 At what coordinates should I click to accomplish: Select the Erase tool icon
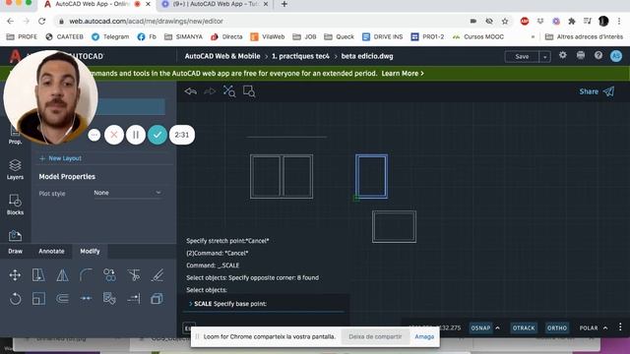click(157, 275)
